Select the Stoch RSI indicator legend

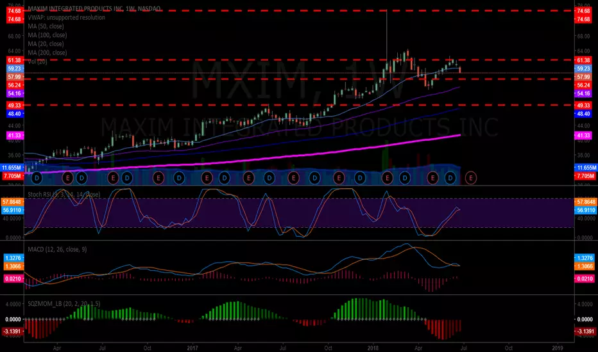pyautogui.click(x=64, y=195)
